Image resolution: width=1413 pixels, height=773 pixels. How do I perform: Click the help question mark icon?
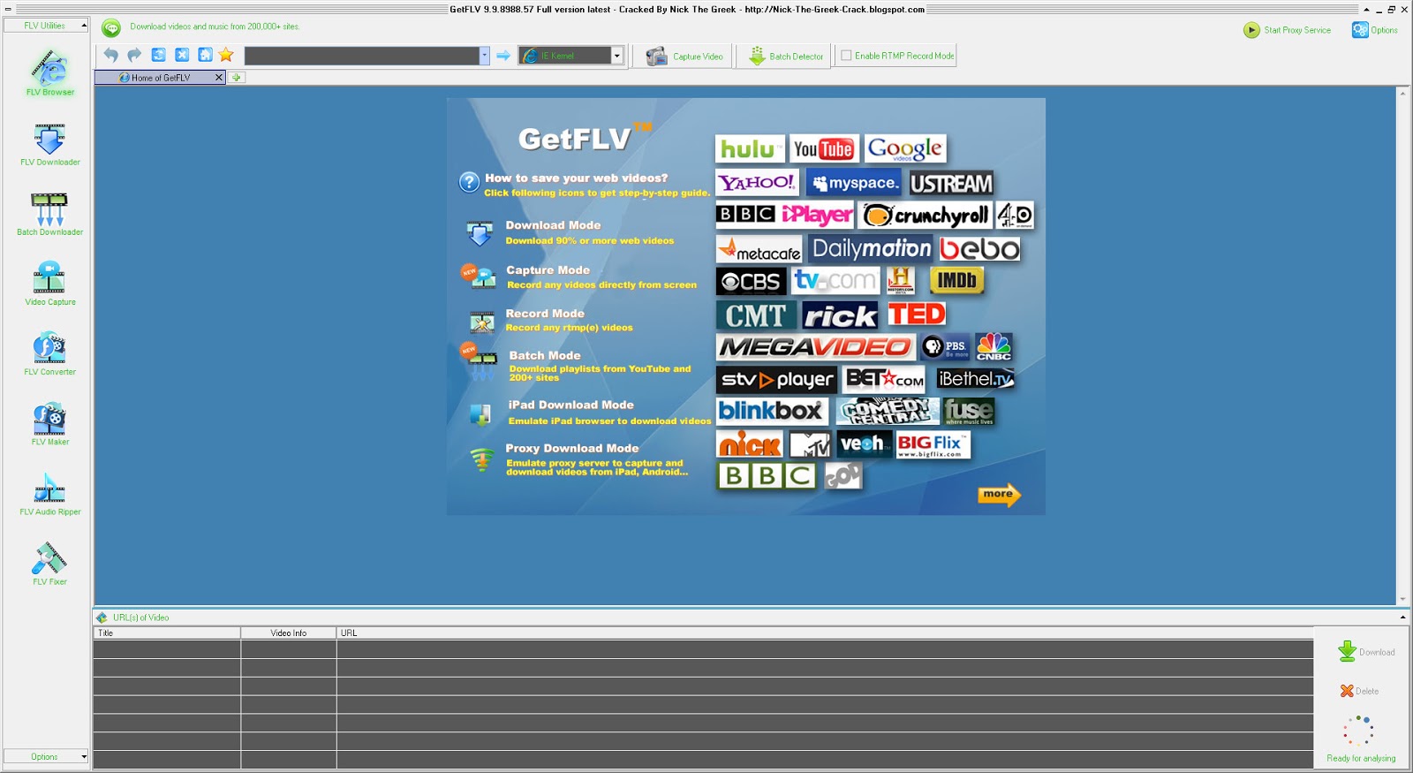469,183
